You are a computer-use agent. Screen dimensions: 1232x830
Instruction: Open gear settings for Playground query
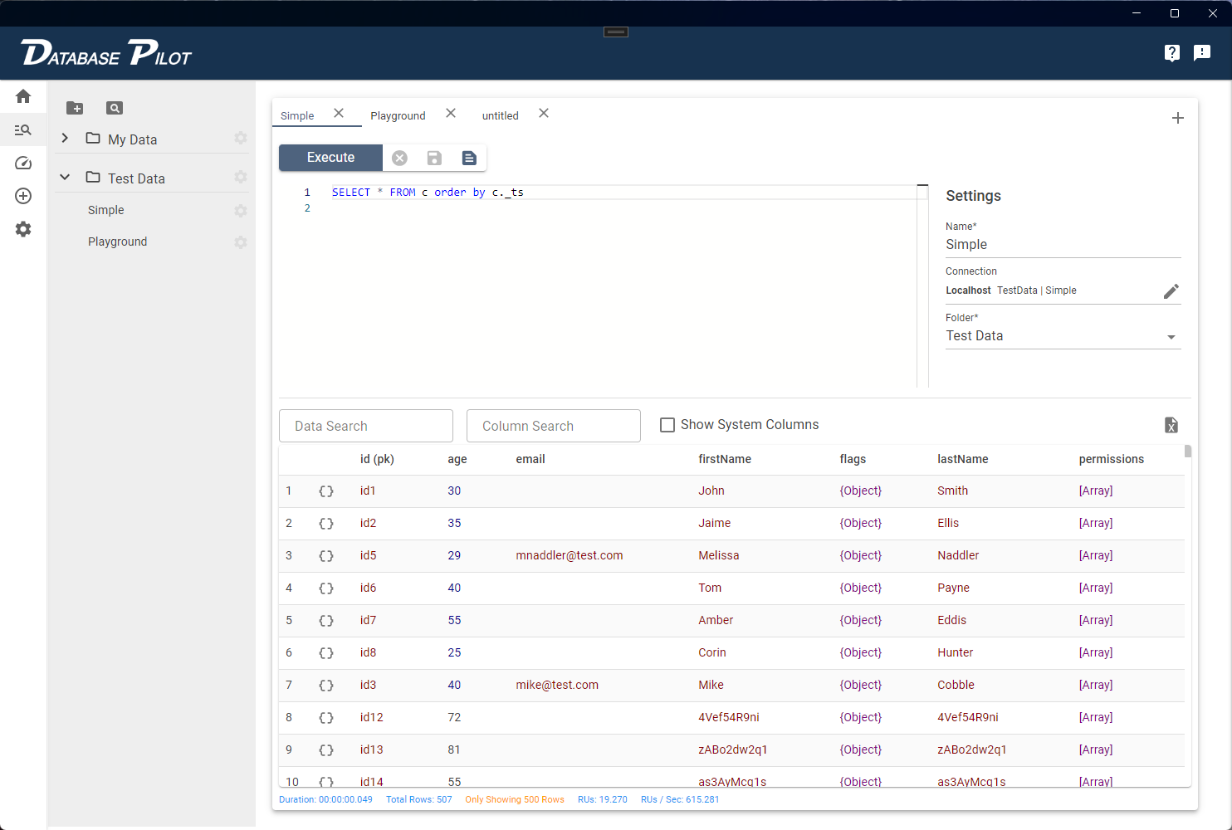click(241, 242)
